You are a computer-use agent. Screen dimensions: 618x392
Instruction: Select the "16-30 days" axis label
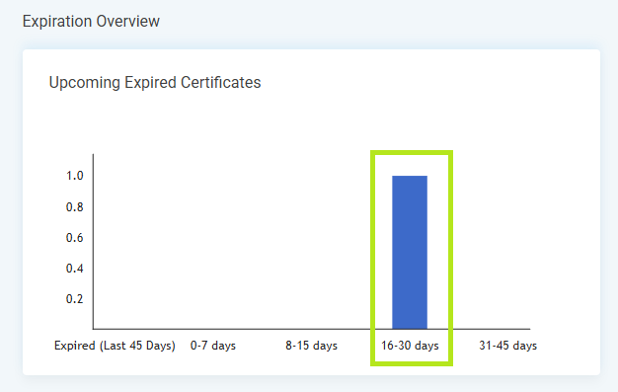[x=410, y=346]
